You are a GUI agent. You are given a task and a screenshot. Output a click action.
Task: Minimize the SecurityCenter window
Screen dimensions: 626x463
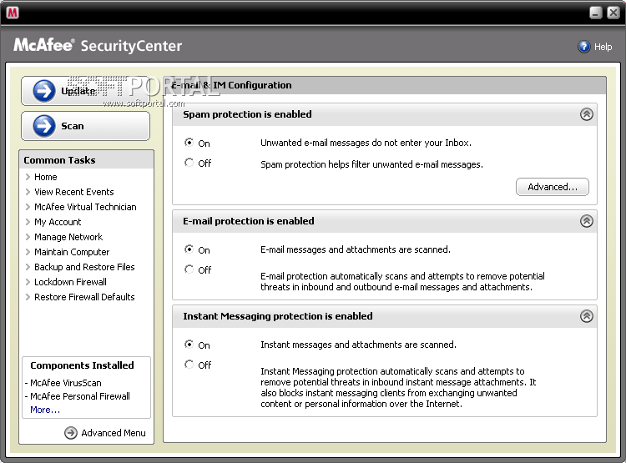596,13
